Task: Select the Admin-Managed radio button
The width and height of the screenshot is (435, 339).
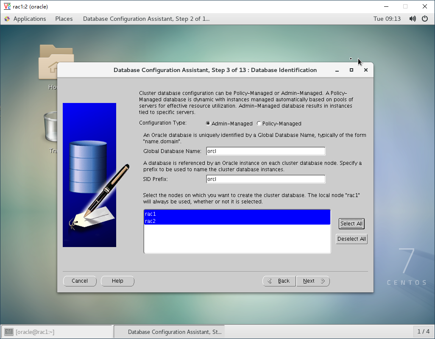Action: pyautogui.click(x=208, y=123)
